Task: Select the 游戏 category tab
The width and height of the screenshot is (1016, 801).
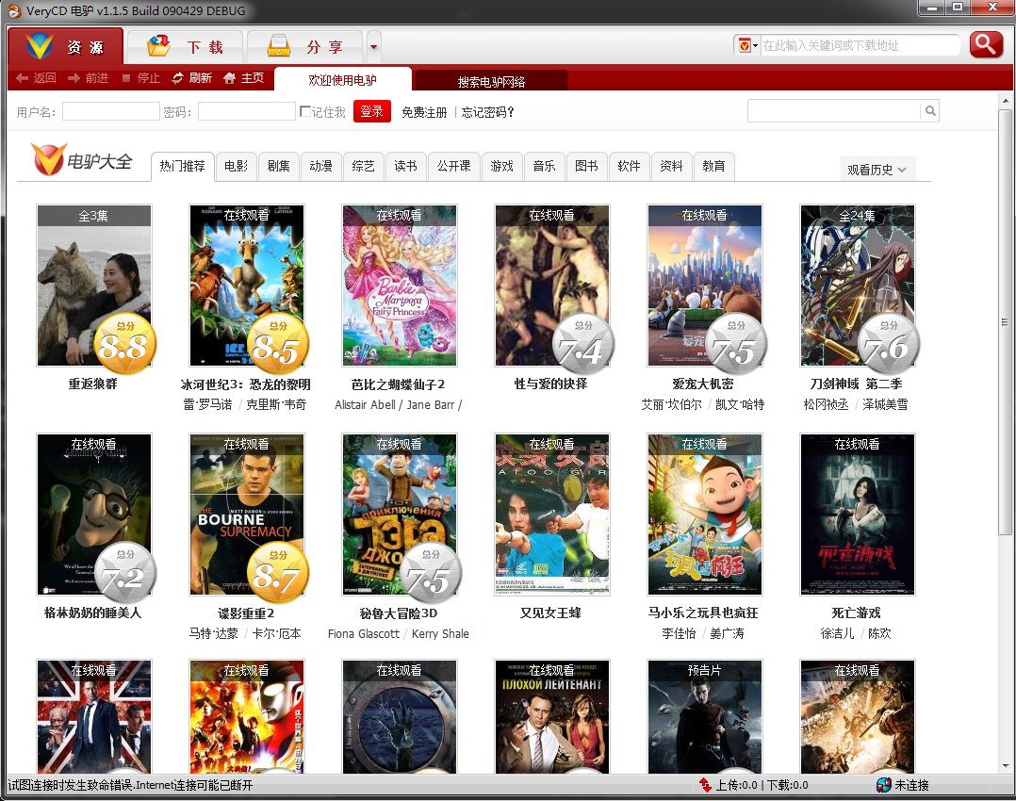Action: [501, 166]
